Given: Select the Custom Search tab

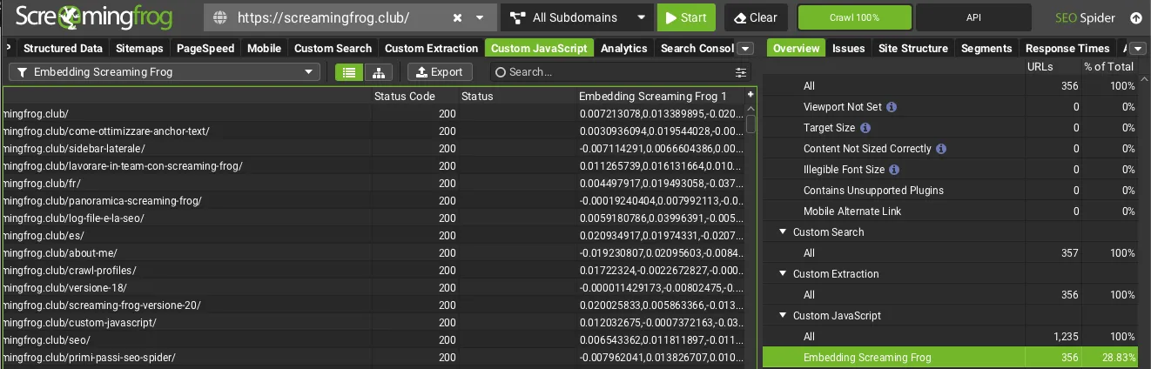Looking at the screenshot, I should coord(332,48).
